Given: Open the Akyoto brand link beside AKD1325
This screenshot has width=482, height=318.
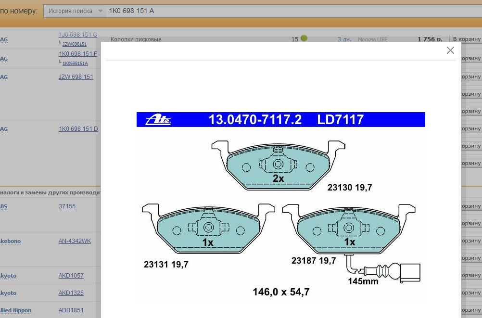Looking at the screenshot, I should pyautogui.click(x=8, y=293).
